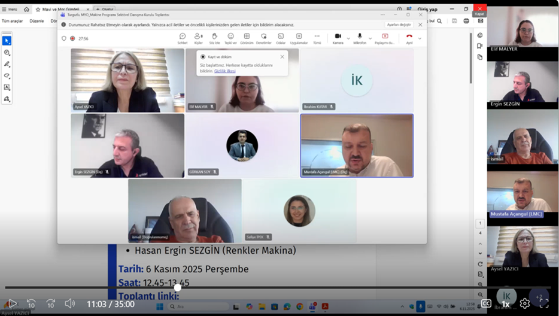Viewport: 559px width, 316px height.
Task: Open the Uygulamalar apps menu
Action: pyautogui.click(x=299, y=38)
